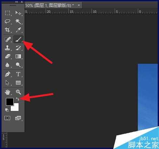Select the Hand tool

[7, 92]
